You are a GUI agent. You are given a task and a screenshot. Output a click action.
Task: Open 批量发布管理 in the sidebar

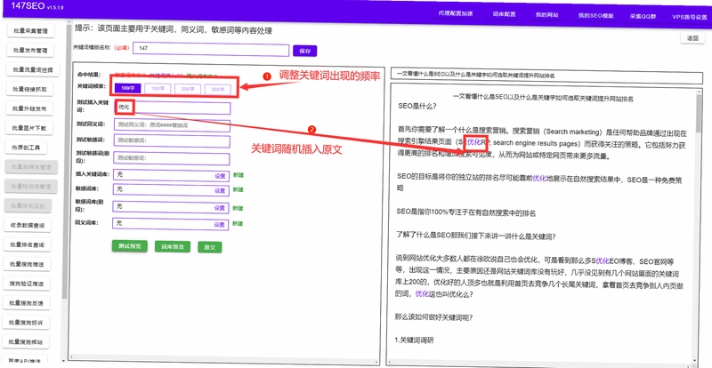click(30, 51)
